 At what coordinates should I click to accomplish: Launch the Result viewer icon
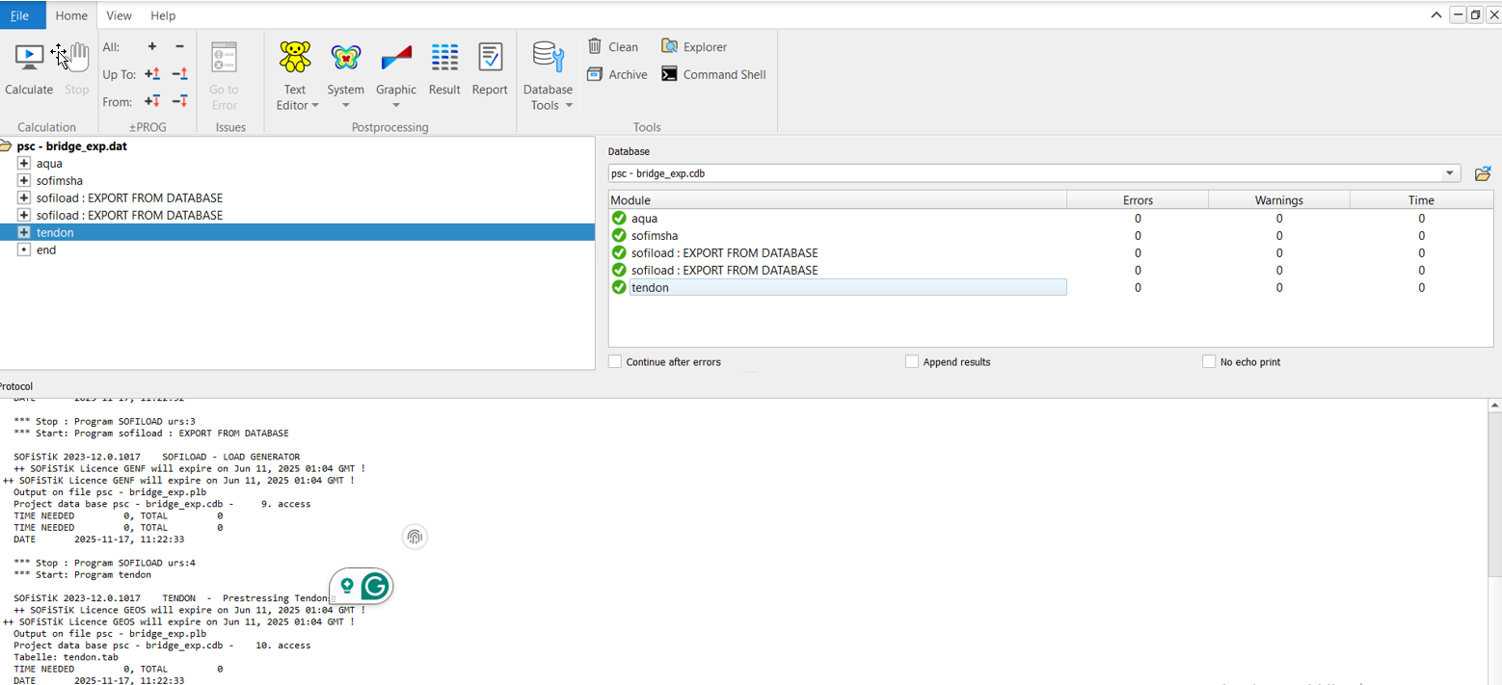tap(444, 58)
